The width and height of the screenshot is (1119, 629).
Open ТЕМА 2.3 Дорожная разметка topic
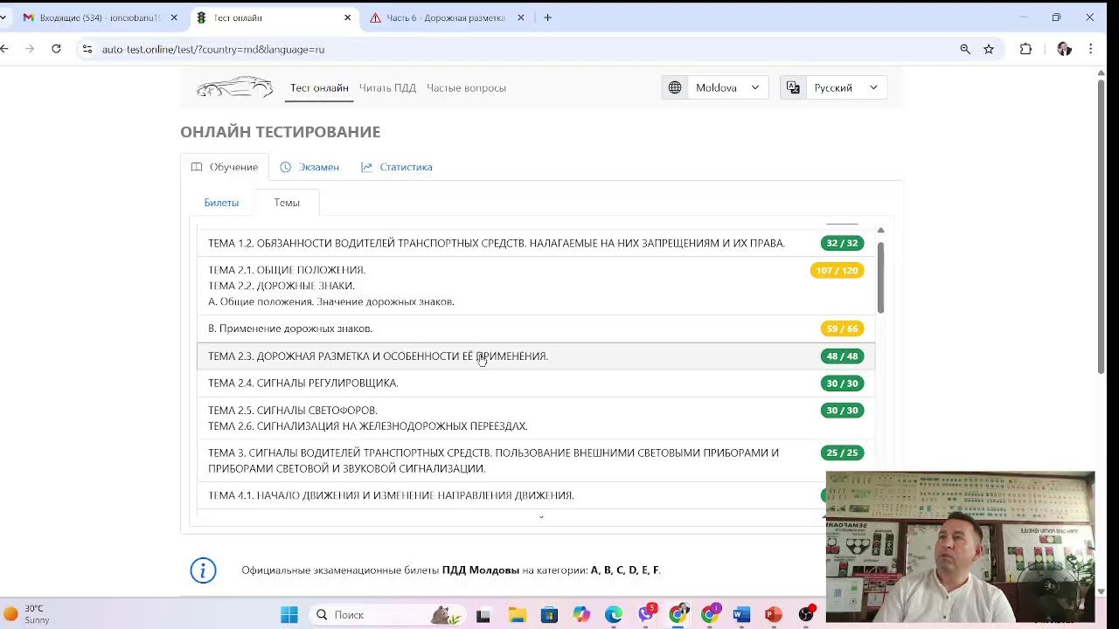point(536,356)
